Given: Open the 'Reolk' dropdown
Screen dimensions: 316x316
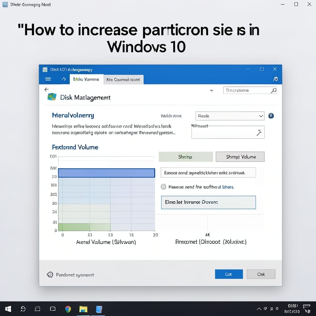Looking at the screenshot, I should pos(230,116).
